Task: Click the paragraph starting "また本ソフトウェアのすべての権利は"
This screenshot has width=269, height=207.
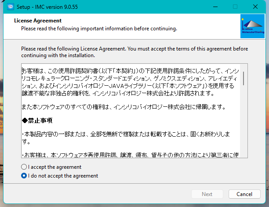Action: click(124, 107)
